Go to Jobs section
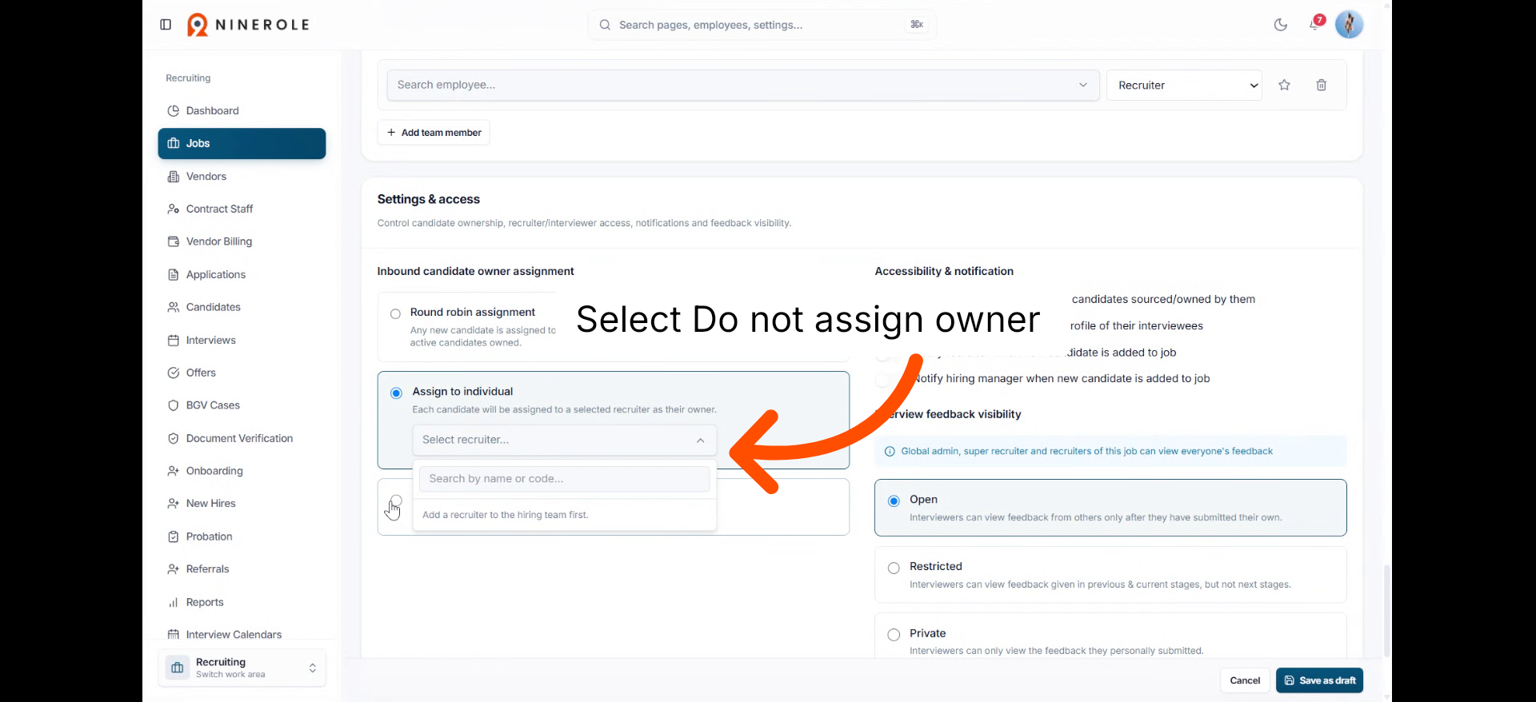The width and height of the screenshot is (1536, 702). point(242,143)
